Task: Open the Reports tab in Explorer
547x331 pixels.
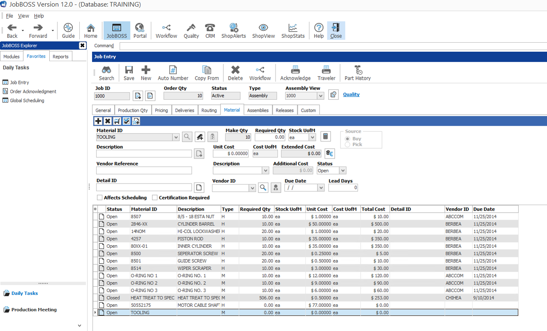Action: [x=60, y=56]
